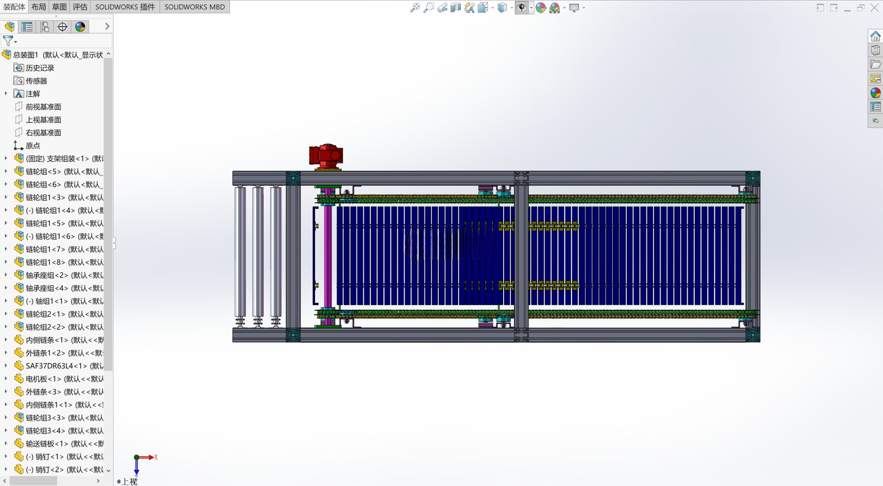Toggle the Hide/Show Items eye icon

[x=522, y=7]
